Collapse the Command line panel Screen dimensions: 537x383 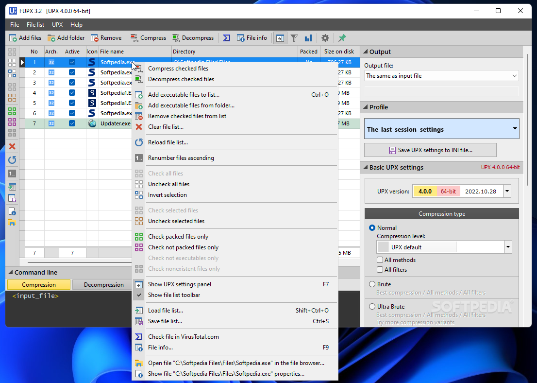point(10,272)
